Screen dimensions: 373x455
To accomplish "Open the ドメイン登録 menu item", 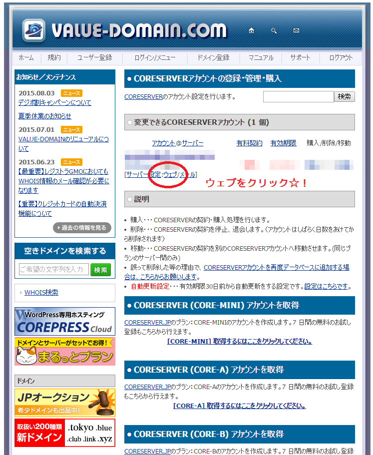I will pos(214,57).
